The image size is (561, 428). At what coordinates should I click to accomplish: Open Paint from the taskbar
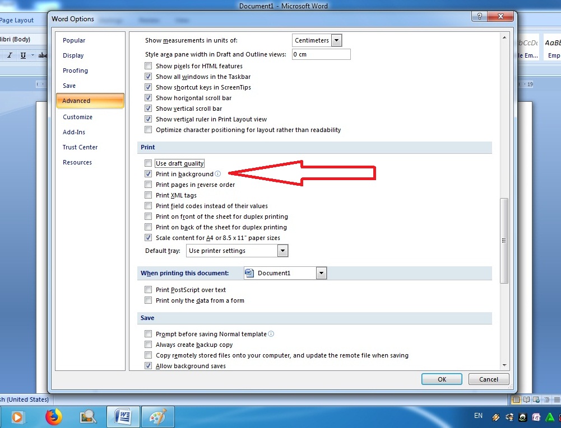click(x=158, y=417)
